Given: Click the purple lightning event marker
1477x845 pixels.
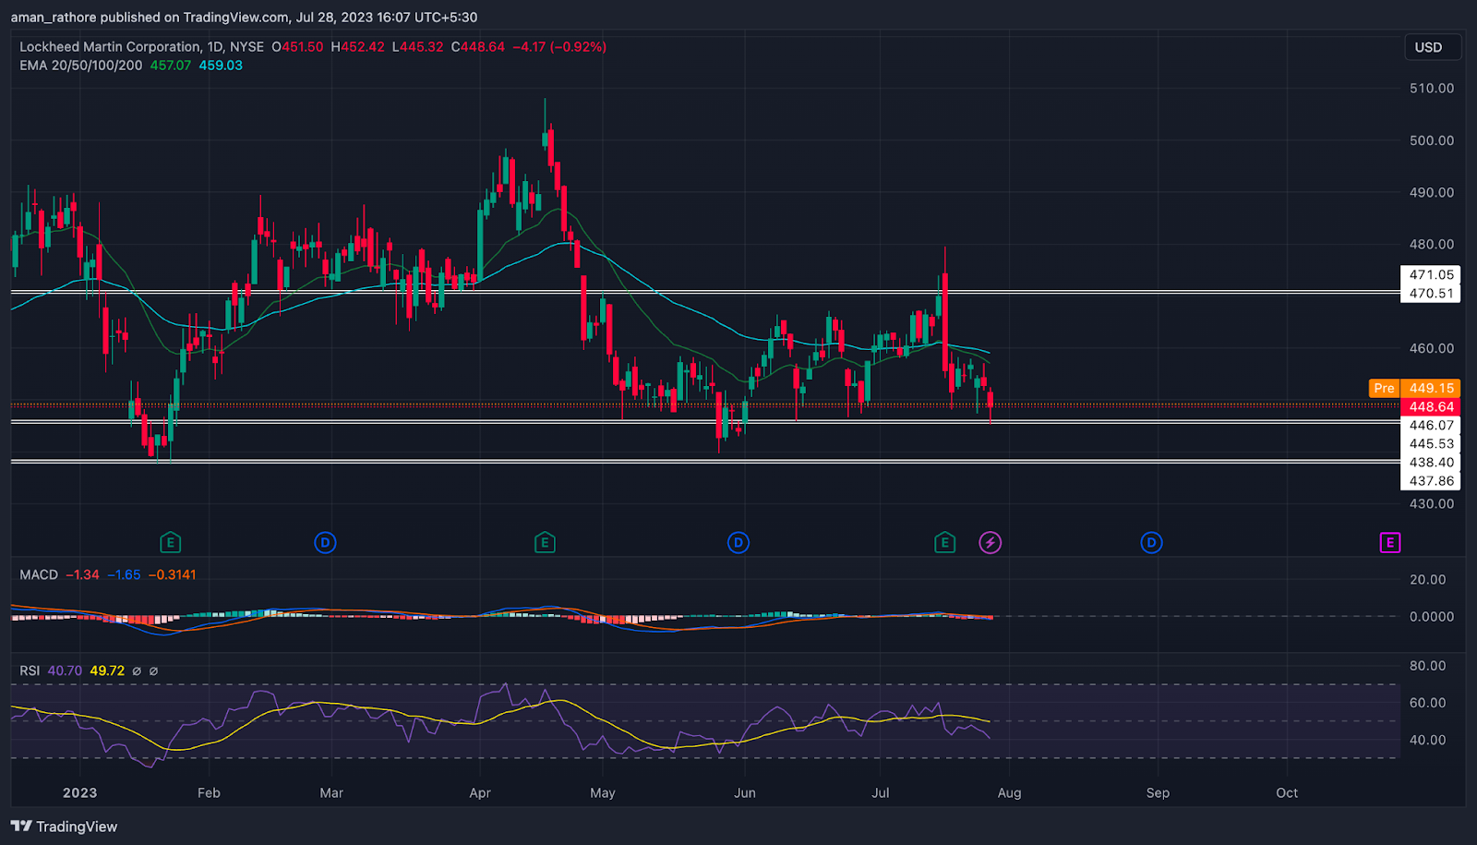Looking at the screenshot, I should click(x=990, y=542).
